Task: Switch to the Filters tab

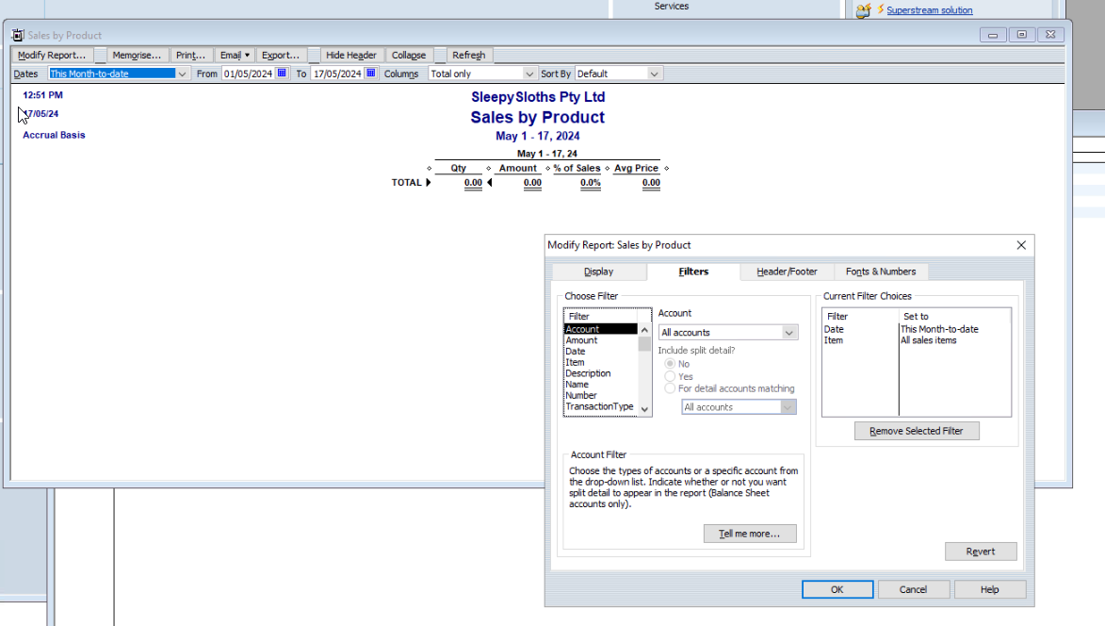Action: [x=693, y=272]
